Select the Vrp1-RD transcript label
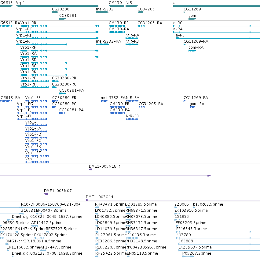The height and width of the screenshot is (258, 260). click(28, 60)
